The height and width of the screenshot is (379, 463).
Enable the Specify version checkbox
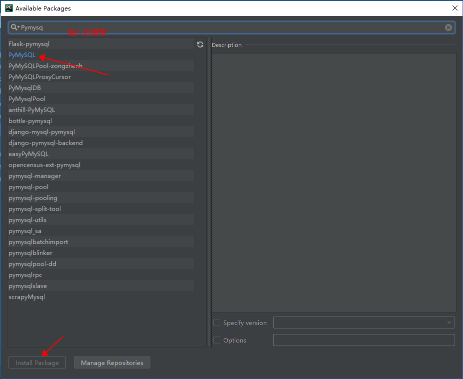[x=217, y=322]
